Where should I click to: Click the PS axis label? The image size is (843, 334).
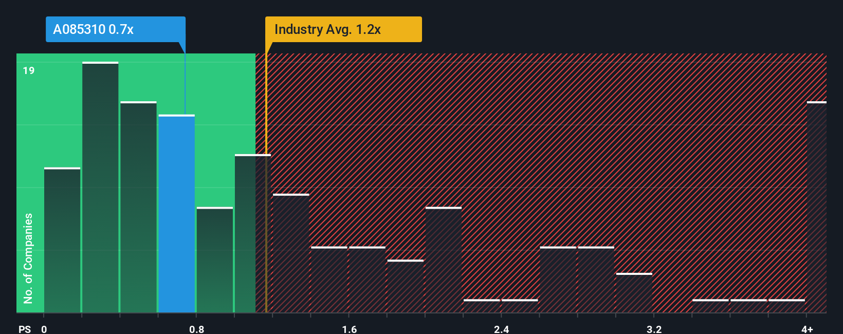pyautogui.click(x=25, y=329)
